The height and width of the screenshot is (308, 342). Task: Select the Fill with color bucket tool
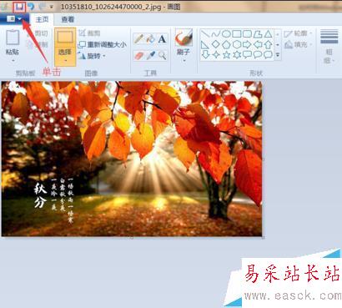150,38
